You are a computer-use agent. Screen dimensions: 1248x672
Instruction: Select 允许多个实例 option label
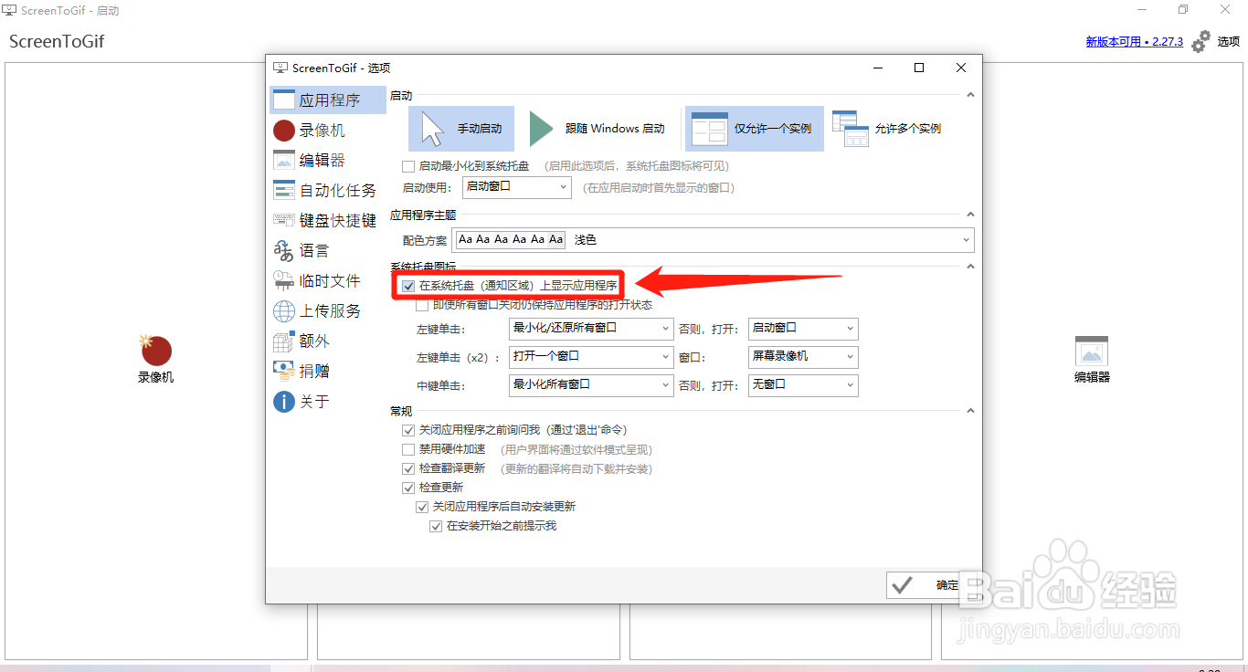tap(908, 129)
